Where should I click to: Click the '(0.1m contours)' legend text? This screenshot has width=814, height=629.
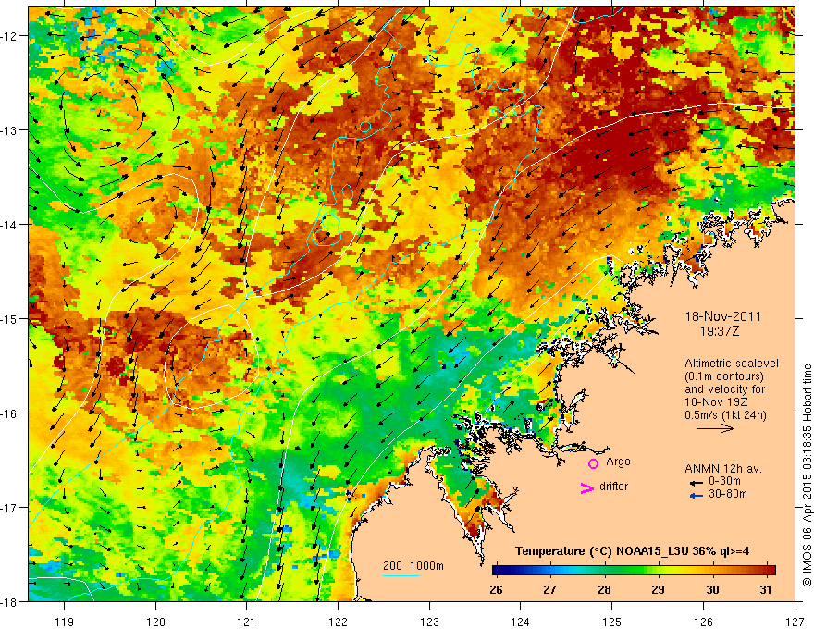(724, 376)
